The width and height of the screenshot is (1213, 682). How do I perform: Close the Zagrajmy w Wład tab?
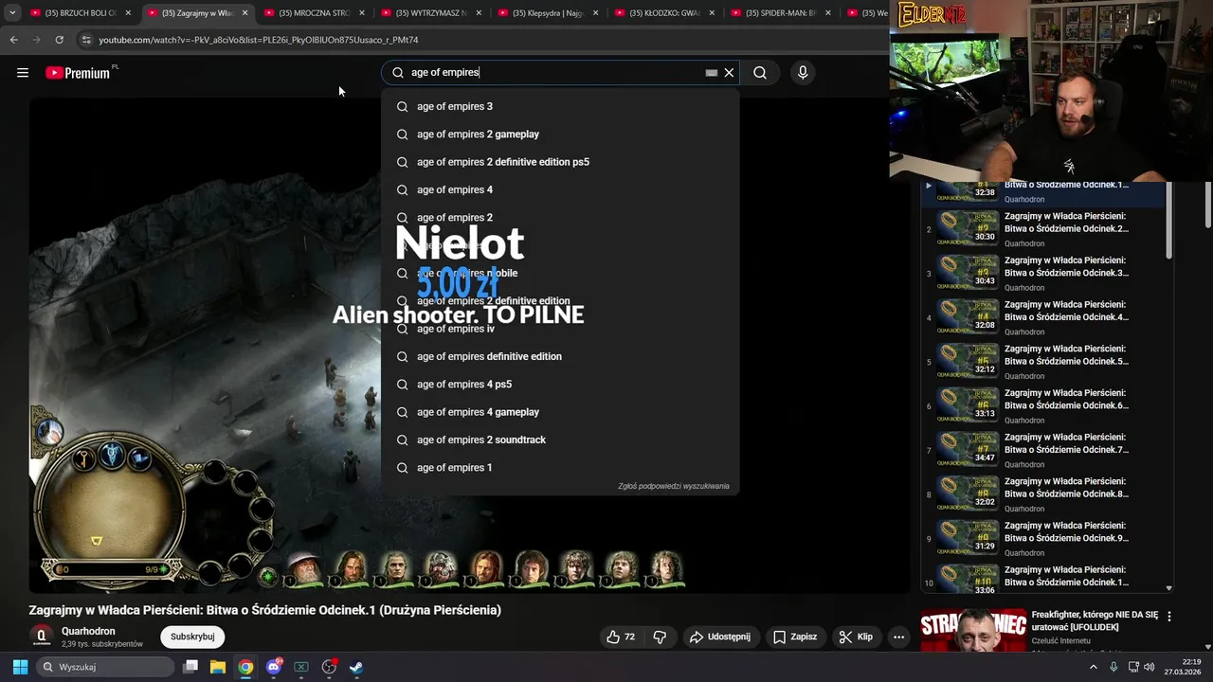tap(244, 13)
